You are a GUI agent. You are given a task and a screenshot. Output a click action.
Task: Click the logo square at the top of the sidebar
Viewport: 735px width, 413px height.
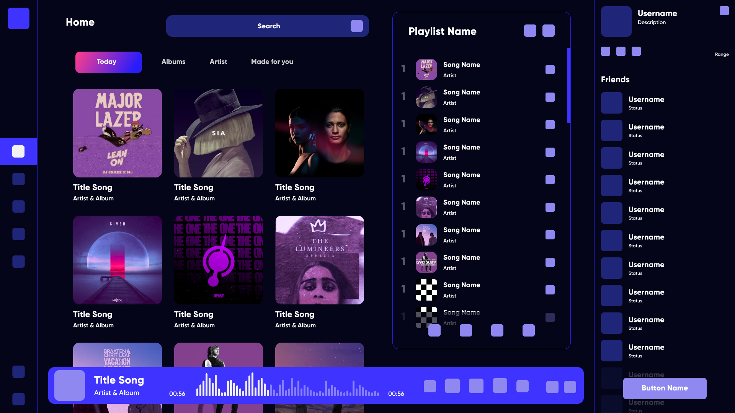(18, 18)
